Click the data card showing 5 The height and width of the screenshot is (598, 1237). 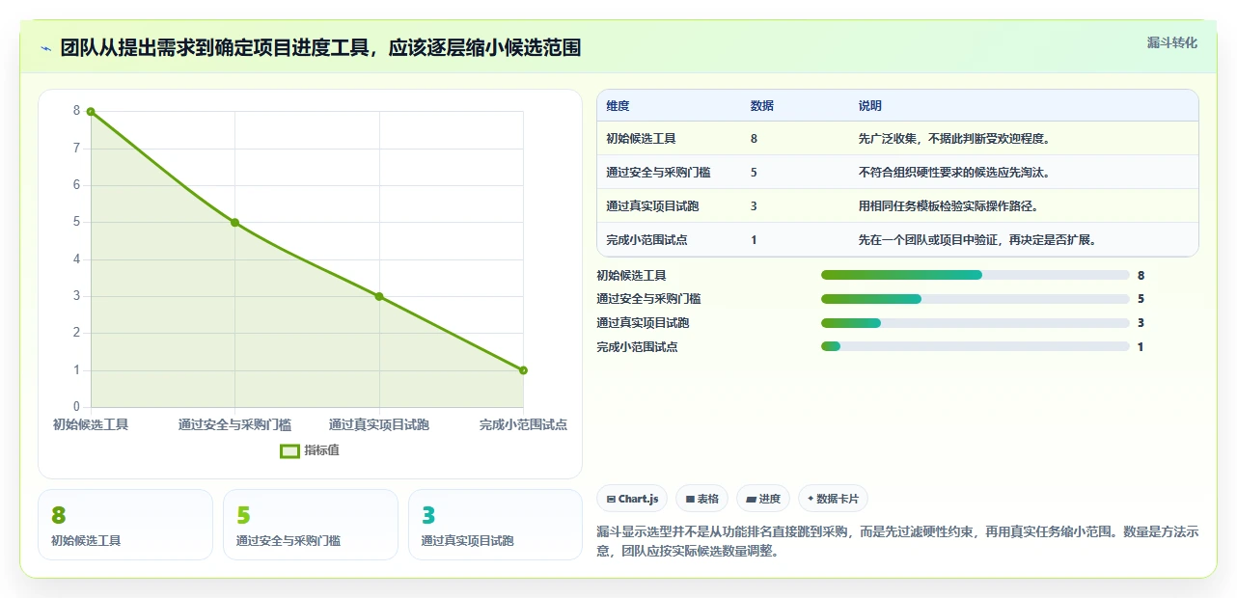coord(311,525)
